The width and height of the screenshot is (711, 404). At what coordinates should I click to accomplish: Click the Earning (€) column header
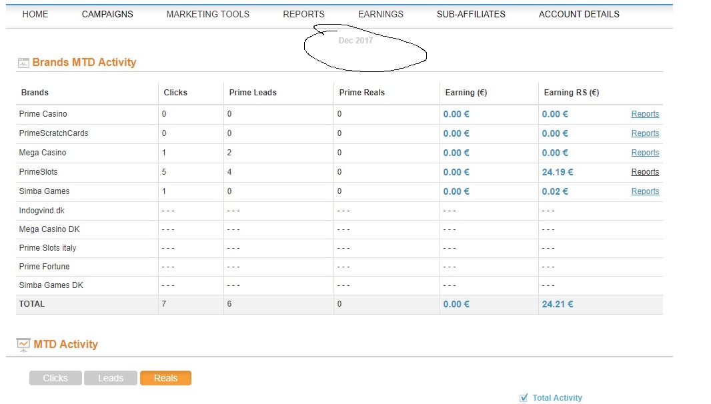(466, 93)
